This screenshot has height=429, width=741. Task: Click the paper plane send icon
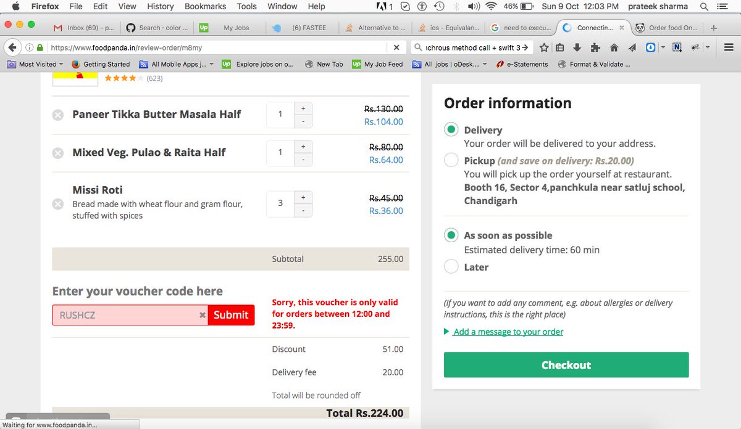click(x=632, y=47)
